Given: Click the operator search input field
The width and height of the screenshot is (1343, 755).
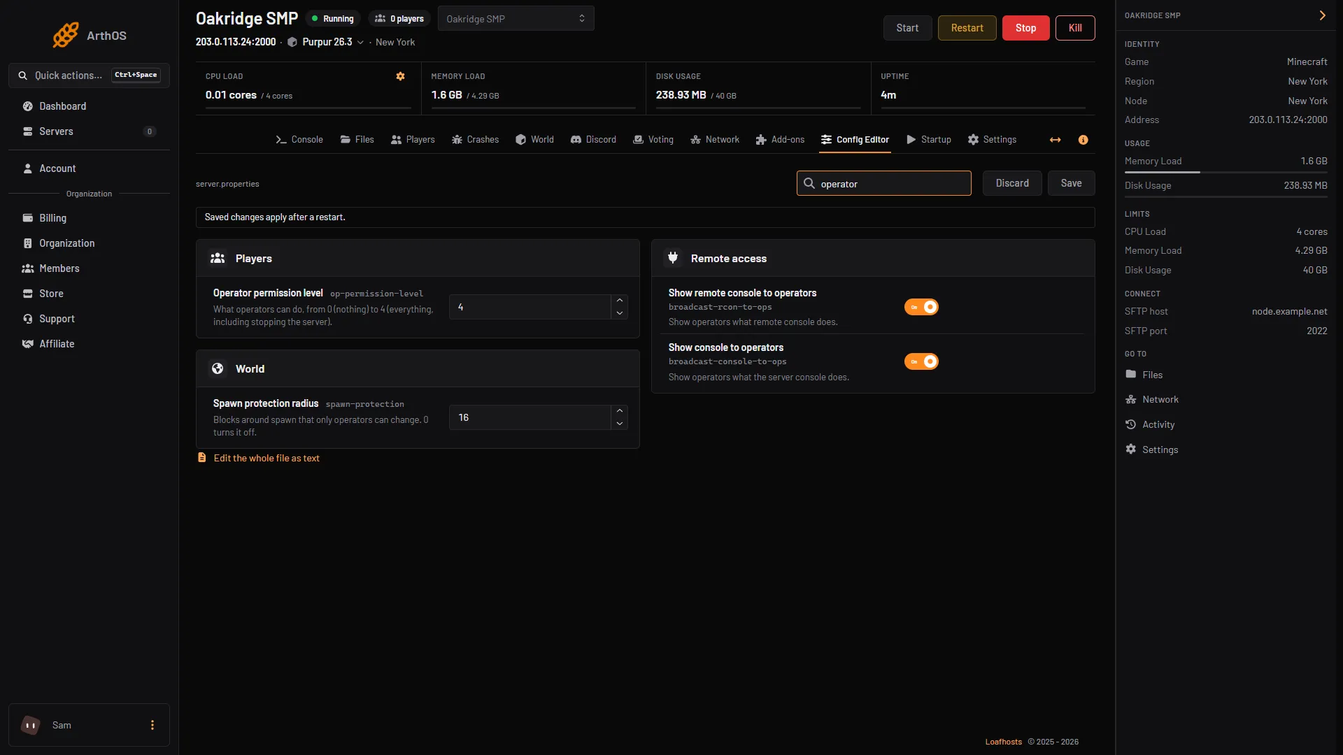Looking at the screenshot, I should [x=883, y=183].
